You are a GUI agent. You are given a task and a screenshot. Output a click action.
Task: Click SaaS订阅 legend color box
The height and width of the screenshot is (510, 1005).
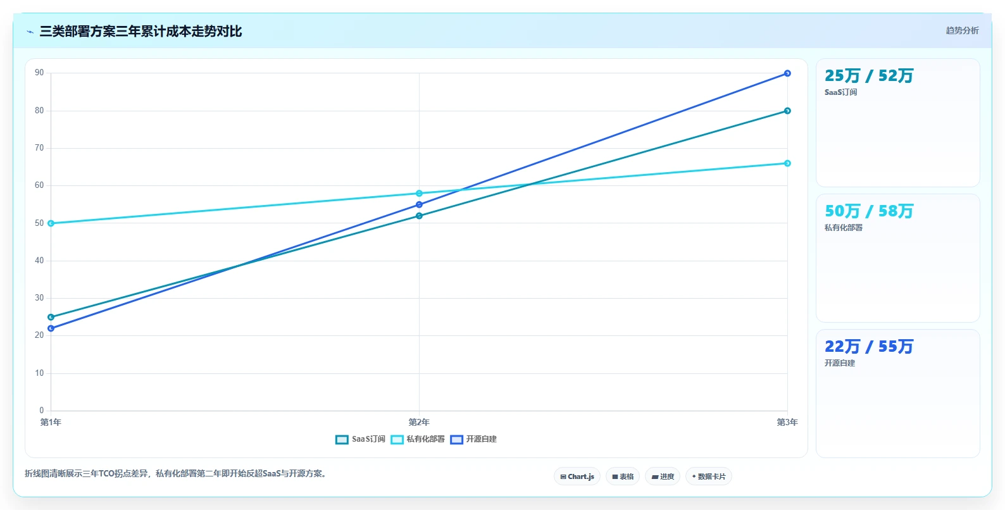(342, 440)
